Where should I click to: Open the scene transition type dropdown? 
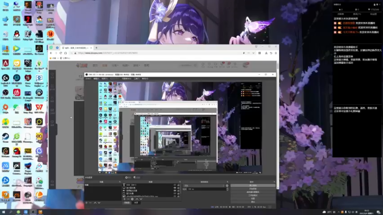pos(203,185)
